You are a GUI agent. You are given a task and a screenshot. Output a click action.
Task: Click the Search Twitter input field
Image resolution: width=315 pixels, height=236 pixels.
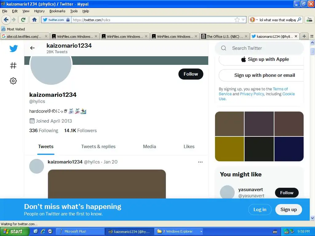pyautogui.click(x=259, y=48)
